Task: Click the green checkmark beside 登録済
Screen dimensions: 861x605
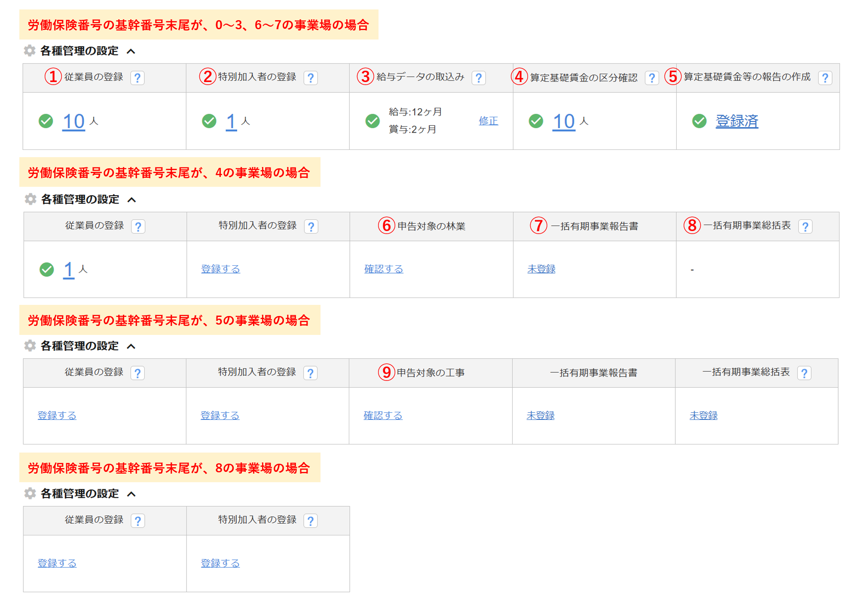Action: coord(699,121)
